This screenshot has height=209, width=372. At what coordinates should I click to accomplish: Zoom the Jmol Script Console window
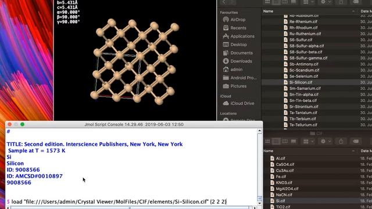(22, 124)
